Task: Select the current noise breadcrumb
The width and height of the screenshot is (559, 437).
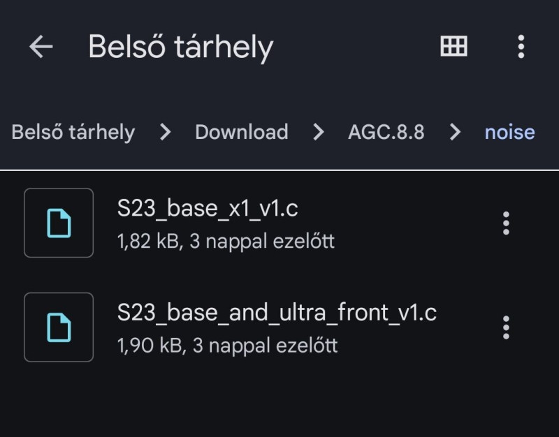Action: click(509, 132)
